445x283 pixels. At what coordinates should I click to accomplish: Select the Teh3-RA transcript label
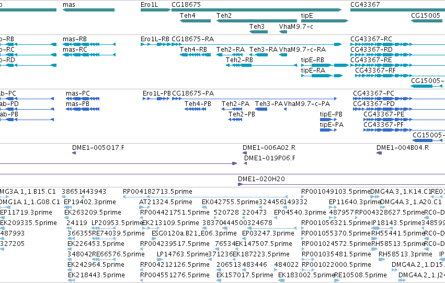point(264,50)
